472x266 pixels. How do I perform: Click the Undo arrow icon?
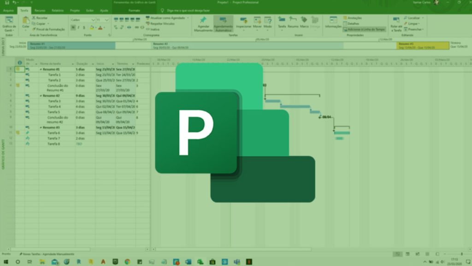point(14,2)
